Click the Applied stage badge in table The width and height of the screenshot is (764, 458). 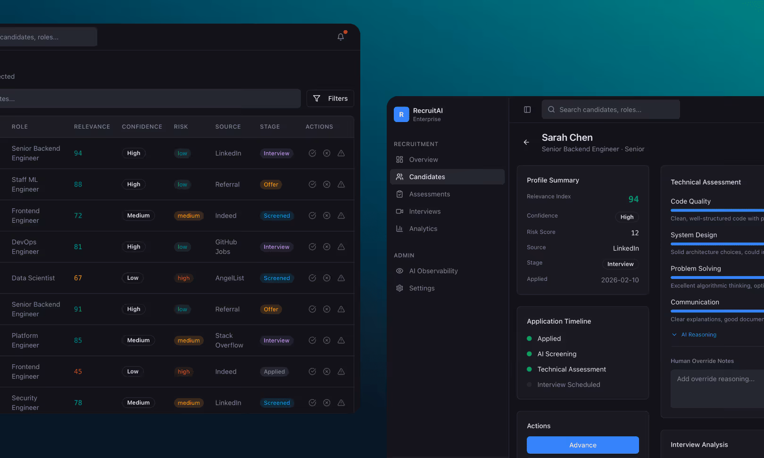pos(274,371)
